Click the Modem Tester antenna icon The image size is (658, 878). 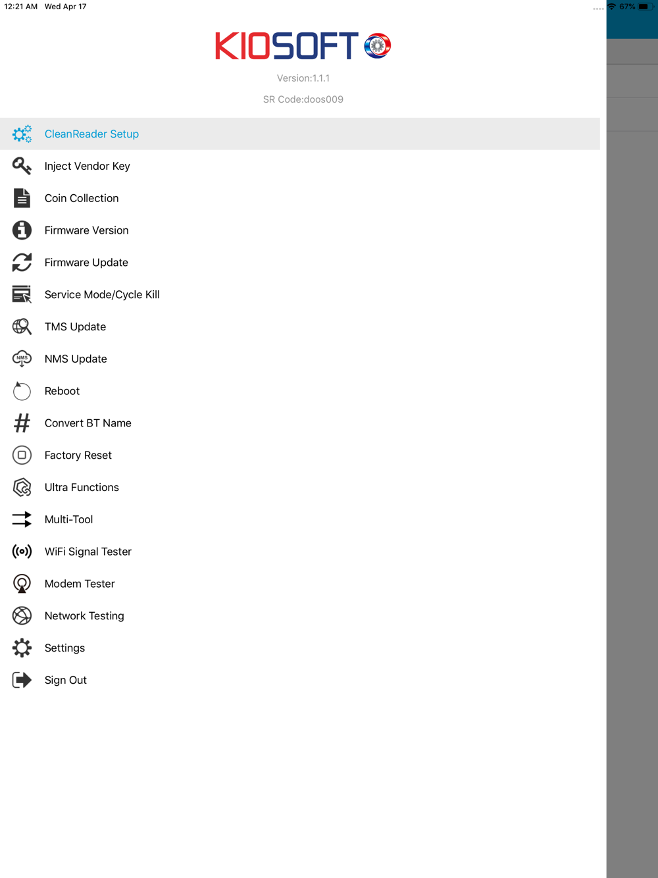pyautogui.click(x=22, y=584)
